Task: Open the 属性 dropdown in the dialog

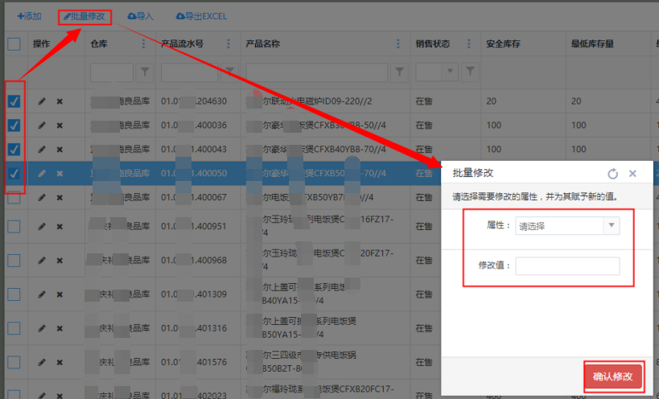Action: click(x=567, y=226)
